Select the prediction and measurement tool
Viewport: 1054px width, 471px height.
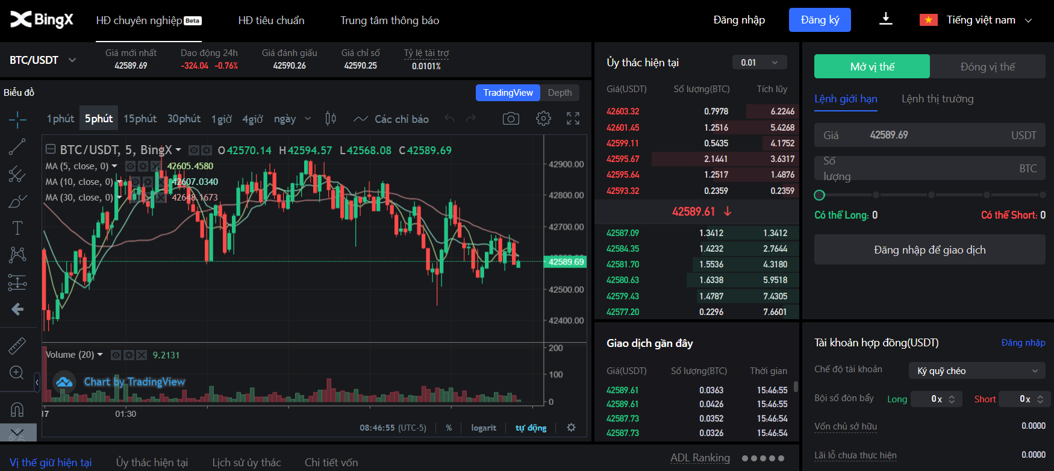point(17,282)
